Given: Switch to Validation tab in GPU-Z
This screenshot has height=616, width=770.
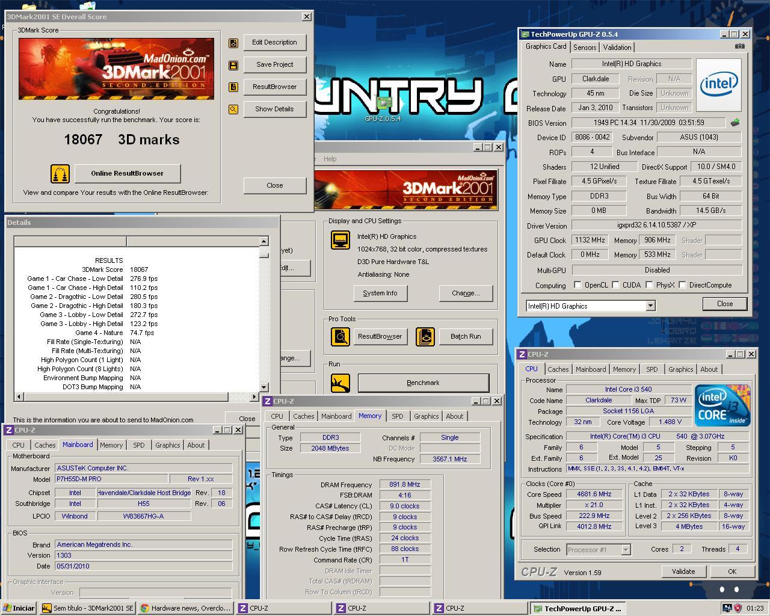Looking at the screenshot, I should [617, 48].
